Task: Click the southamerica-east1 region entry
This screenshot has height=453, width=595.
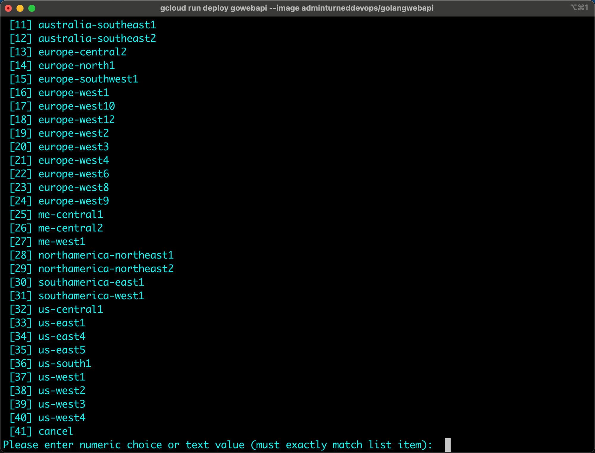Action: (x=91, y=282)
